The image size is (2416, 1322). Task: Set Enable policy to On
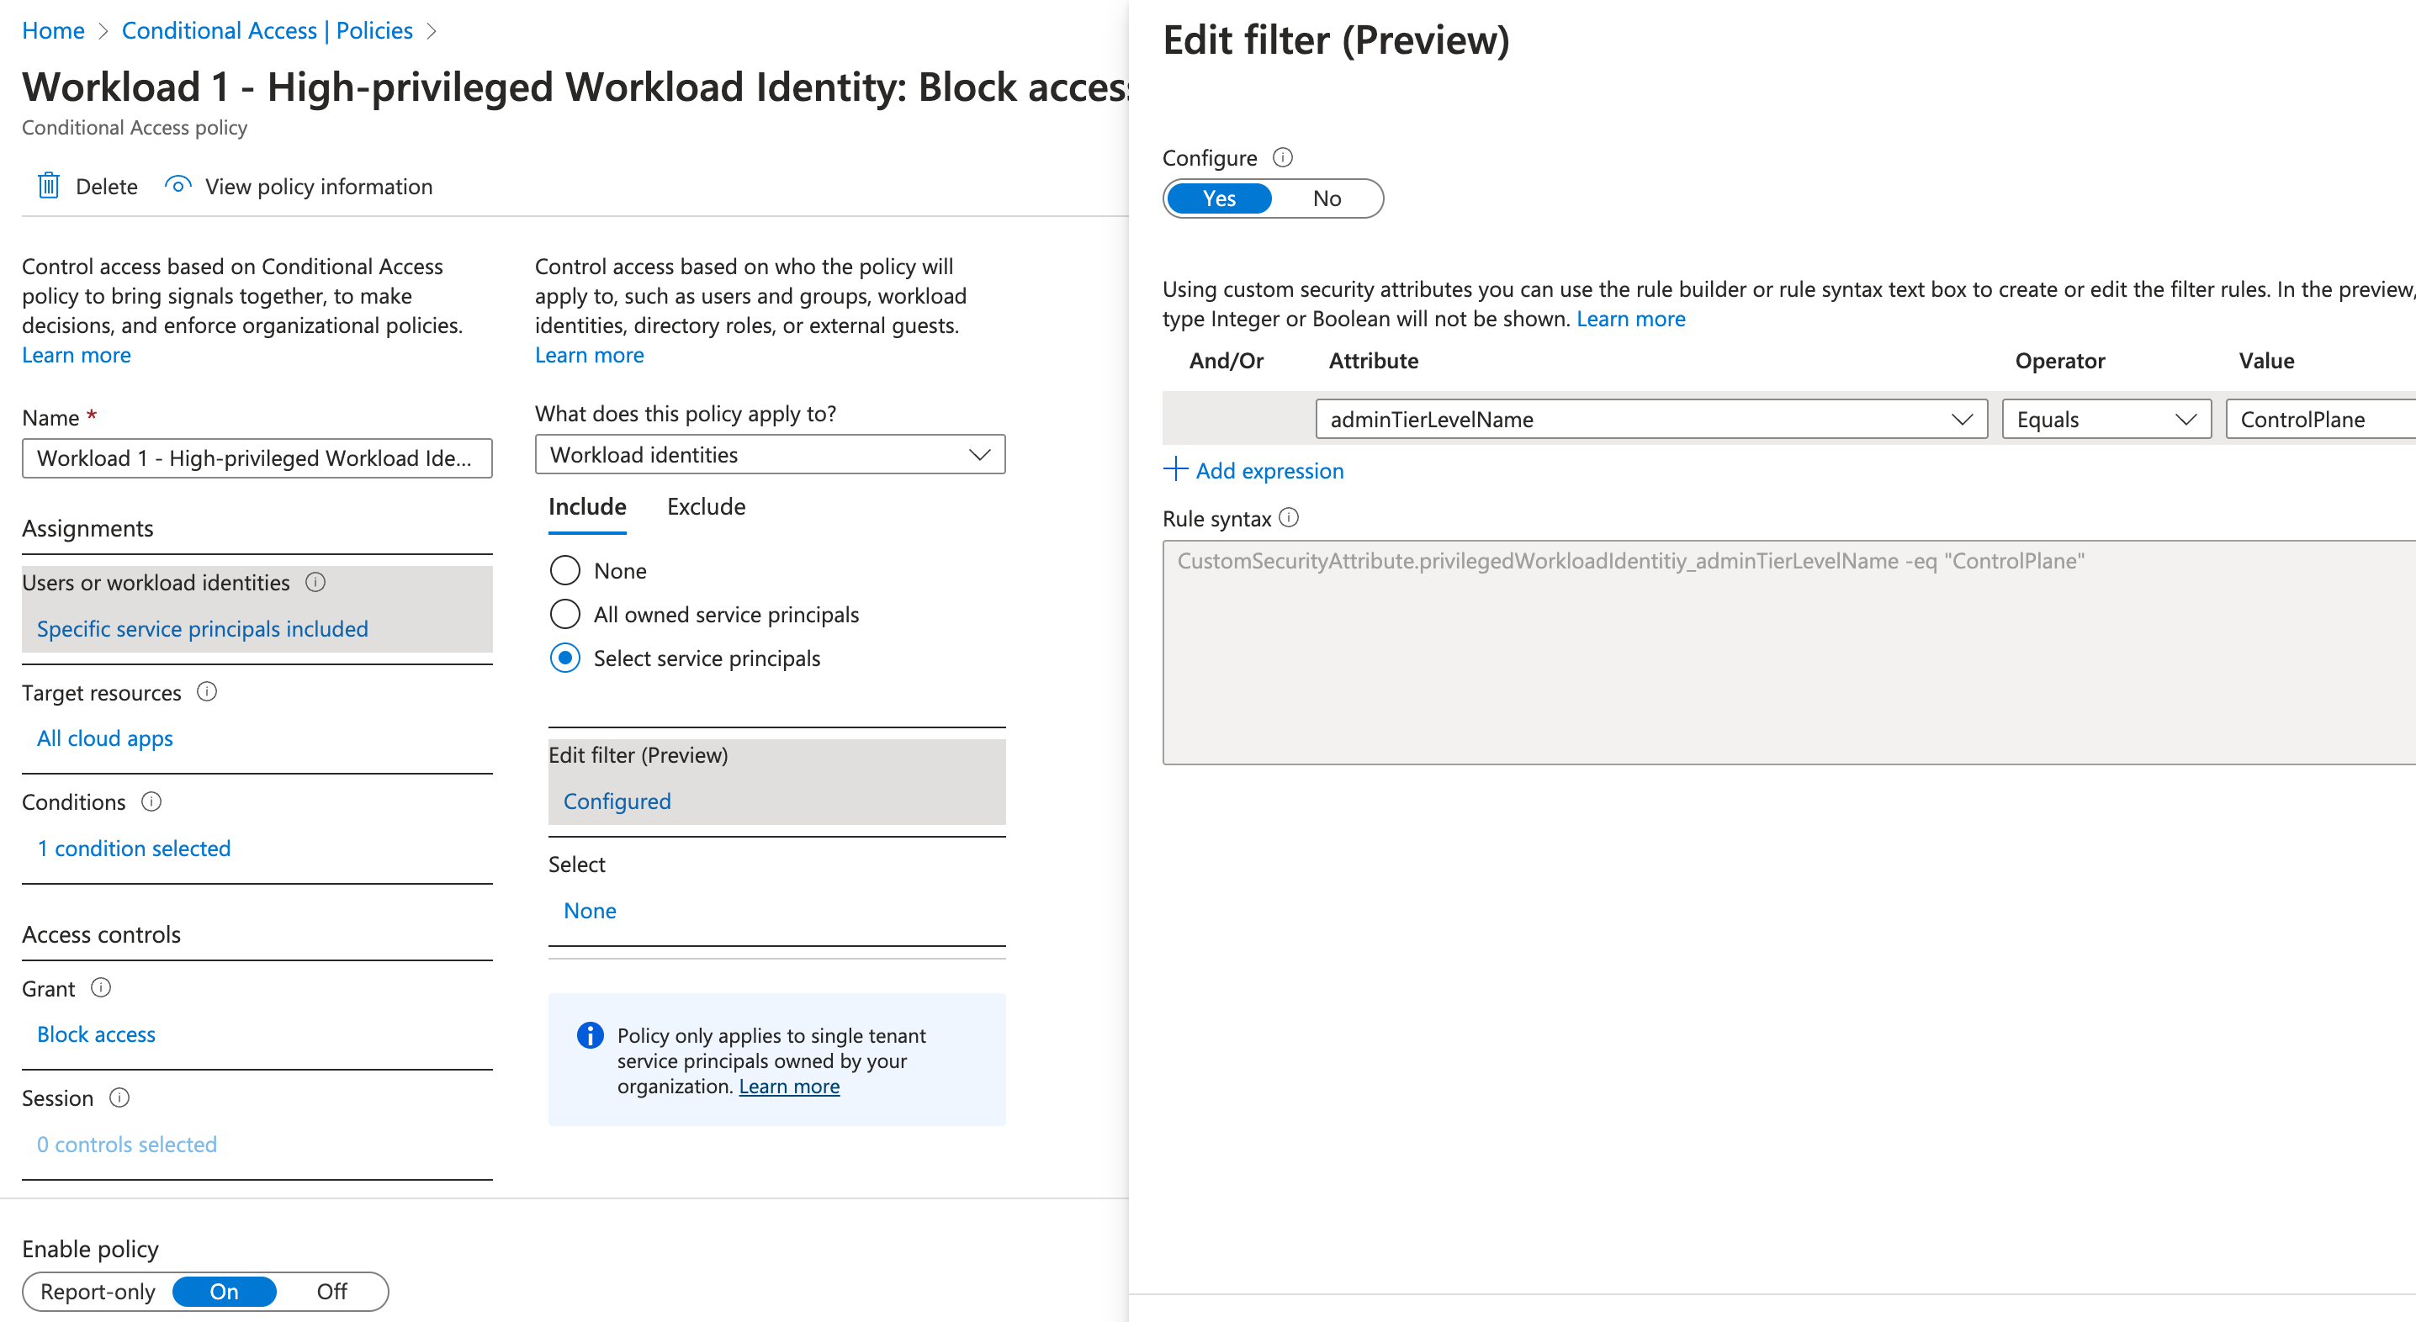pos(224,1291)
